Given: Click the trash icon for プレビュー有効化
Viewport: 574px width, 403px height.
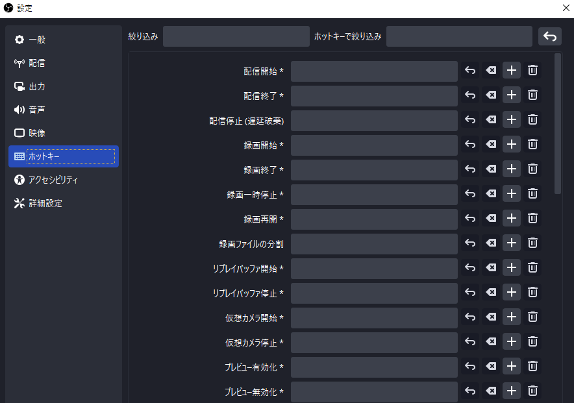Looking at the screenshot, I should click(x=532, y=366).
